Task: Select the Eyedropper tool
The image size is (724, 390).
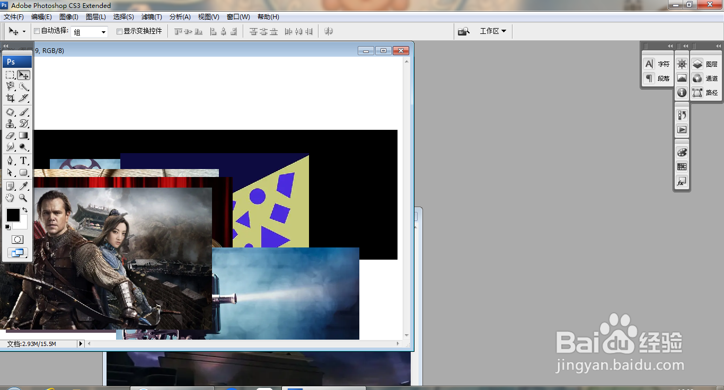Action: [x=23, y=186]
